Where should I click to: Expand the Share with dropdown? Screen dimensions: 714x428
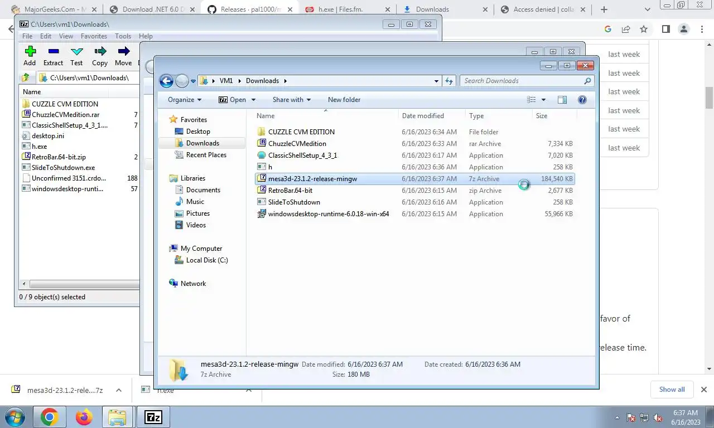coord(292,100)
